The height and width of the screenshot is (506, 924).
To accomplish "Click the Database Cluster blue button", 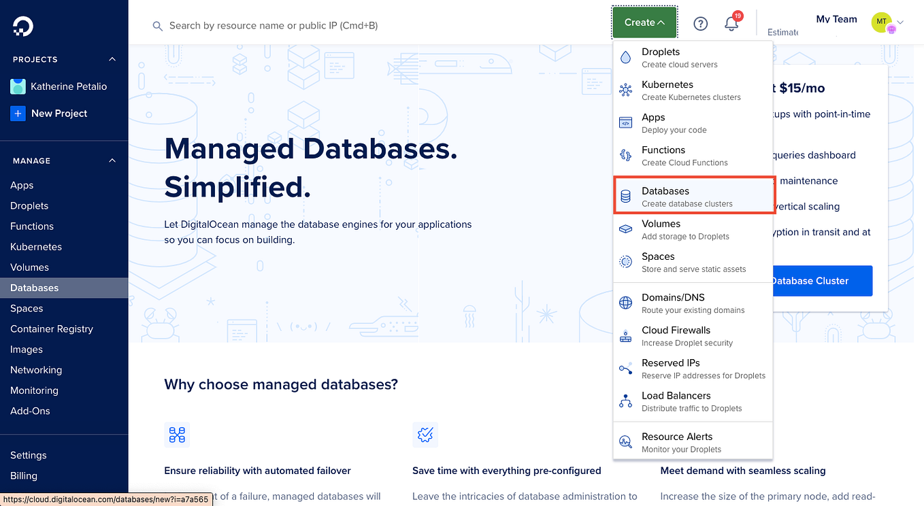I will [x=821, y=281].
